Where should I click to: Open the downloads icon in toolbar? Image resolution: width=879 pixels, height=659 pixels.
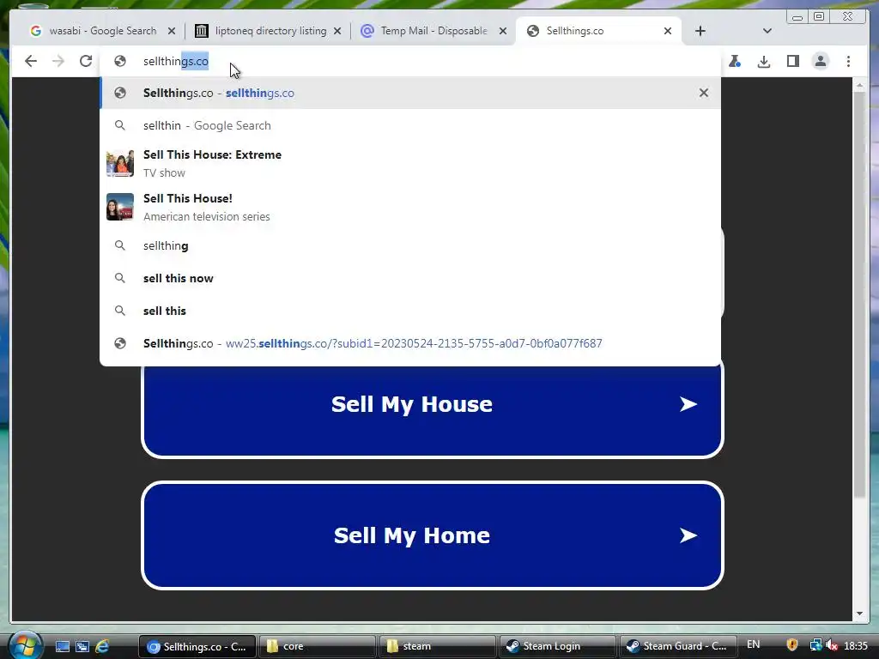tap(763, 61)
